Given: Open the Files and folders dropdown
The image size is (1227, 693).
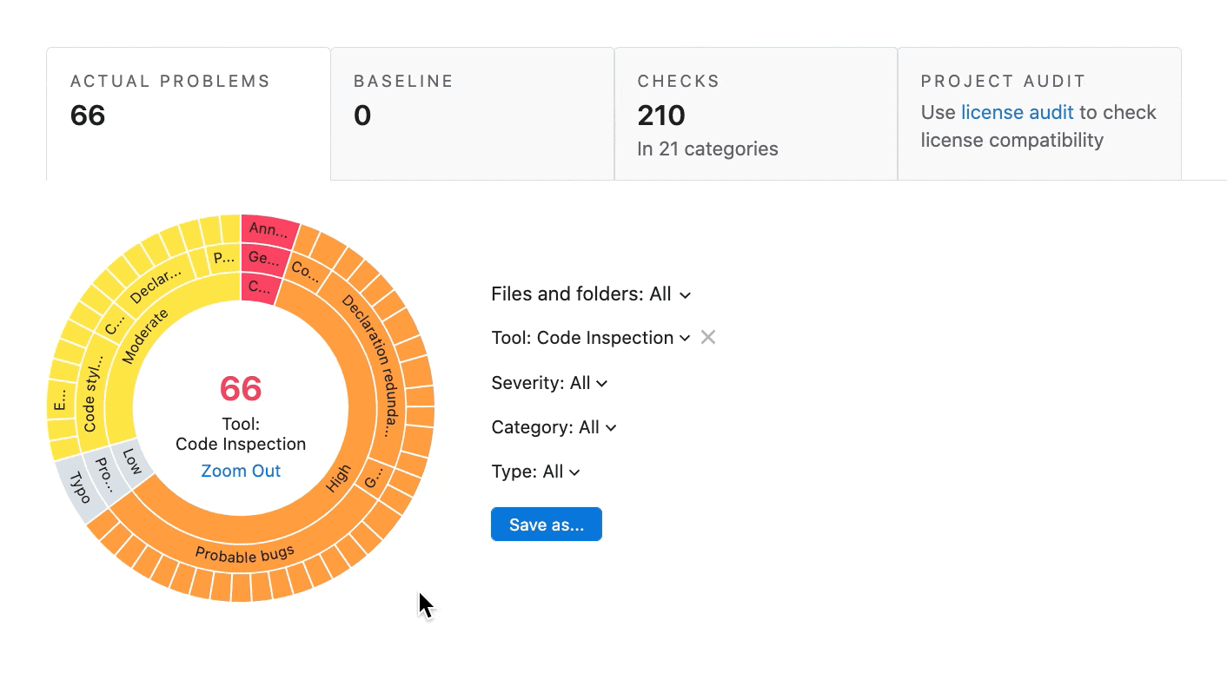Looking at the screenshot, I should coord(591,294).
